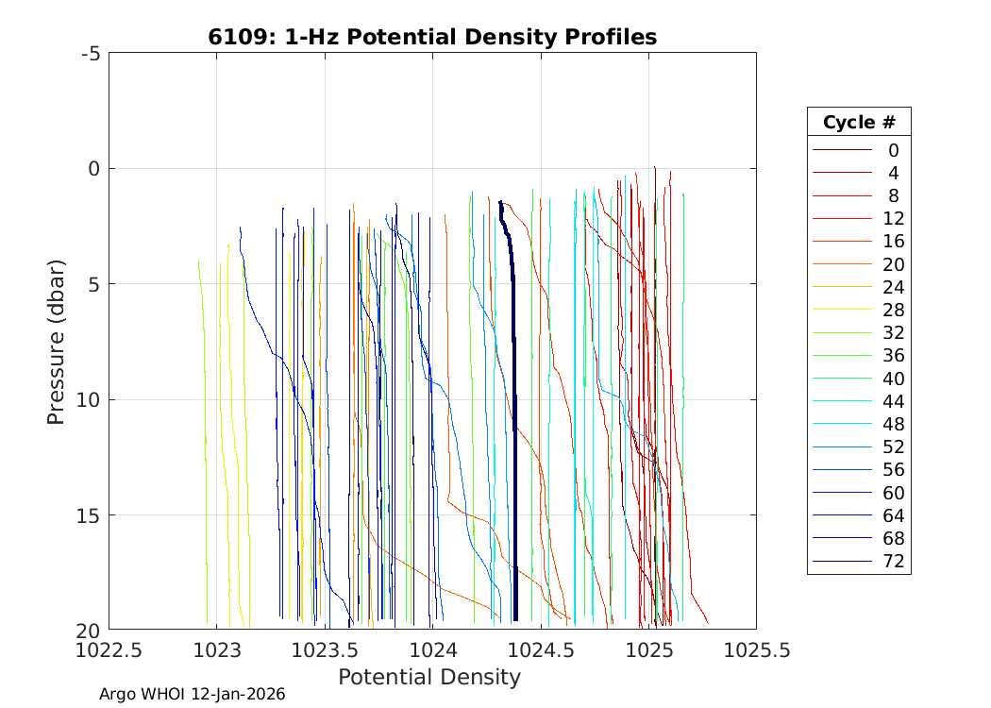The width and height of the screenshot is (991, 708).
Task: Click the cyan legend line for cycle 48
Action: [x=842, y=424]
